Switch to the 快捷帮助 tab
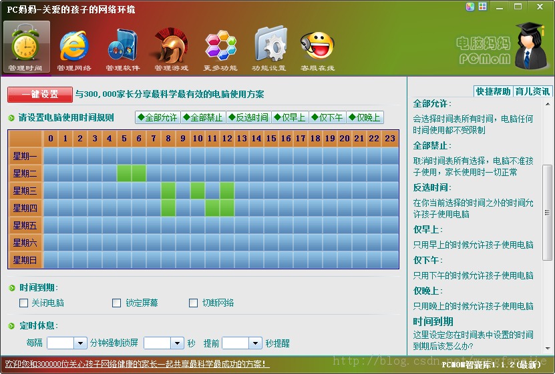The height and width of the screenshot is (374, 555). point(493,91)
